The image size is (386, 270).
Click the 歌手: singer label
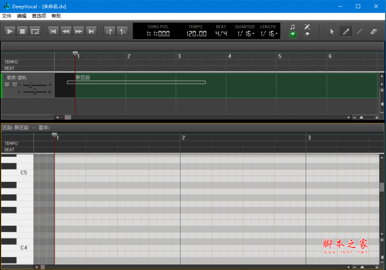point(44,128)
